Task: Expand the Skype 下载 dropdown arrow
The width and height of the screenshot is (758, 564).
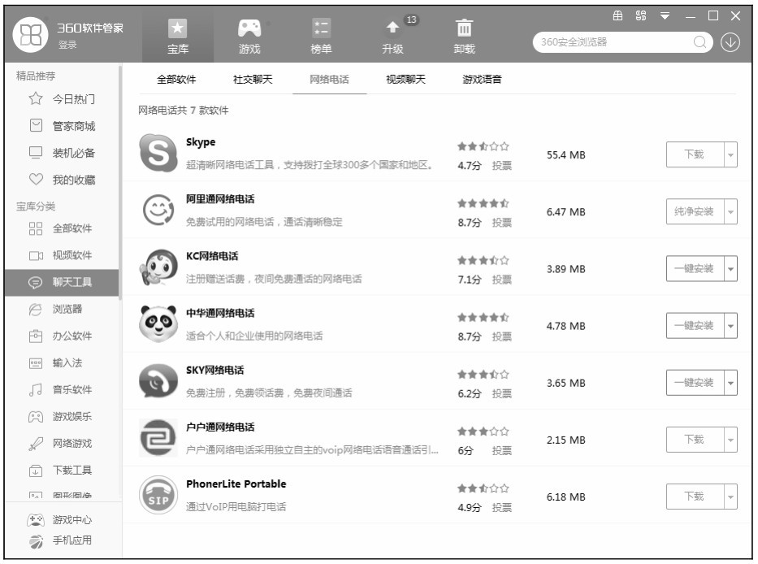Action: click(x=730, y=154)
